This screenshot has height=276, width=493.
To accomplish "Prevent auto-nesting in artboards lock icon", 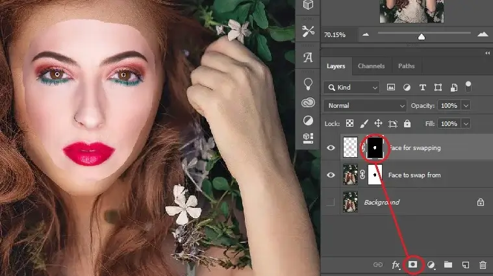I will pyautogui.click(x=393, y=124).
